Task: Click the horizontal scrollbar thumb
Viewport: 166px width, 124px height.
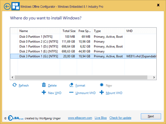Action: (81, 77)
